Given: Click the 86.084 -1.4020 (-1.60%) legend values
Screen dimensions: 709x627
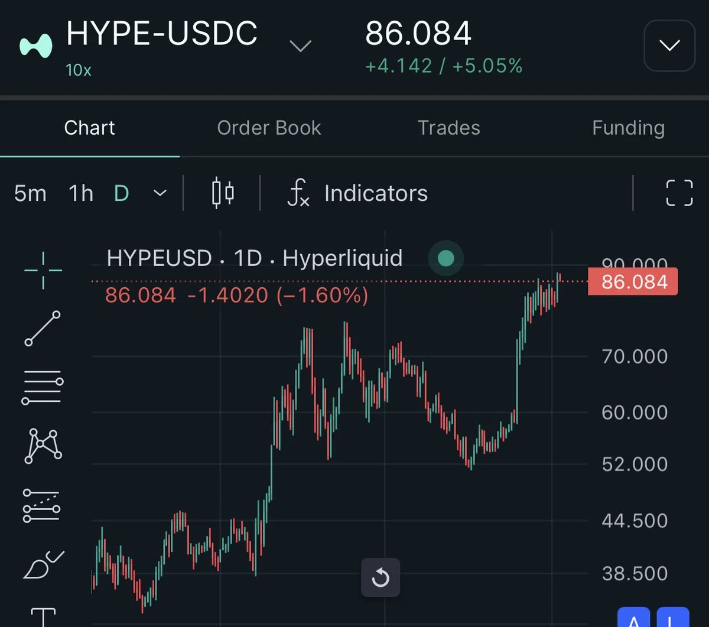Looking at the screenshot, I should pyautogui.click(x=236, y=295).
